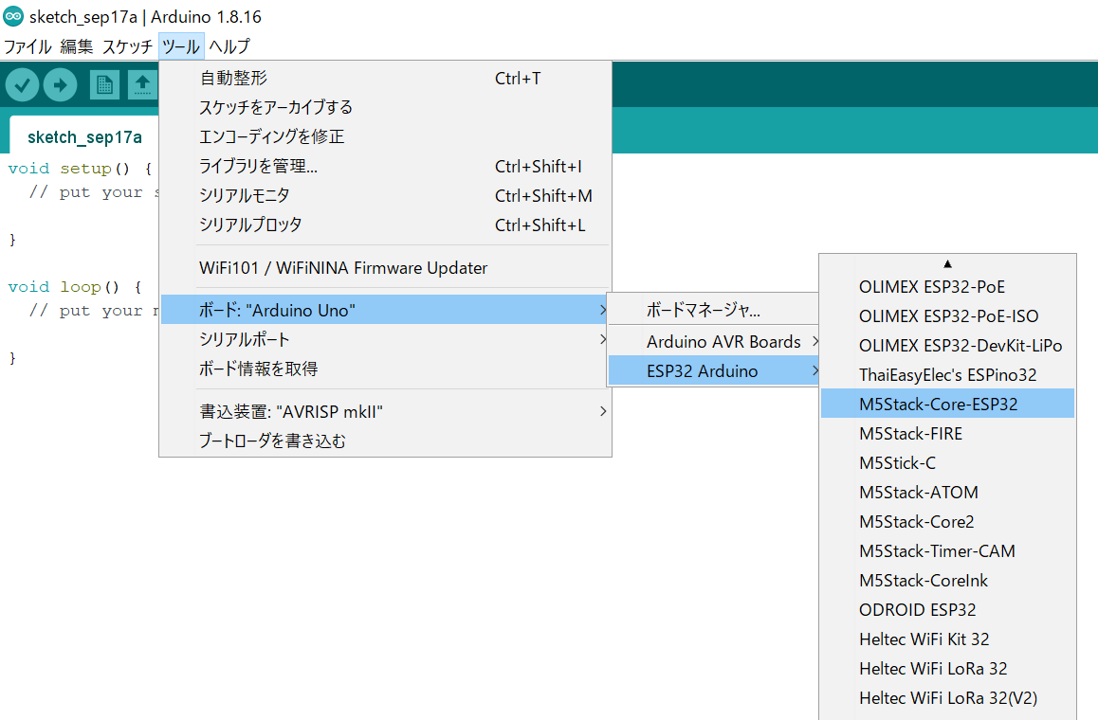
Task: Choose エンコーディングを修正
Action: point(386,137)
